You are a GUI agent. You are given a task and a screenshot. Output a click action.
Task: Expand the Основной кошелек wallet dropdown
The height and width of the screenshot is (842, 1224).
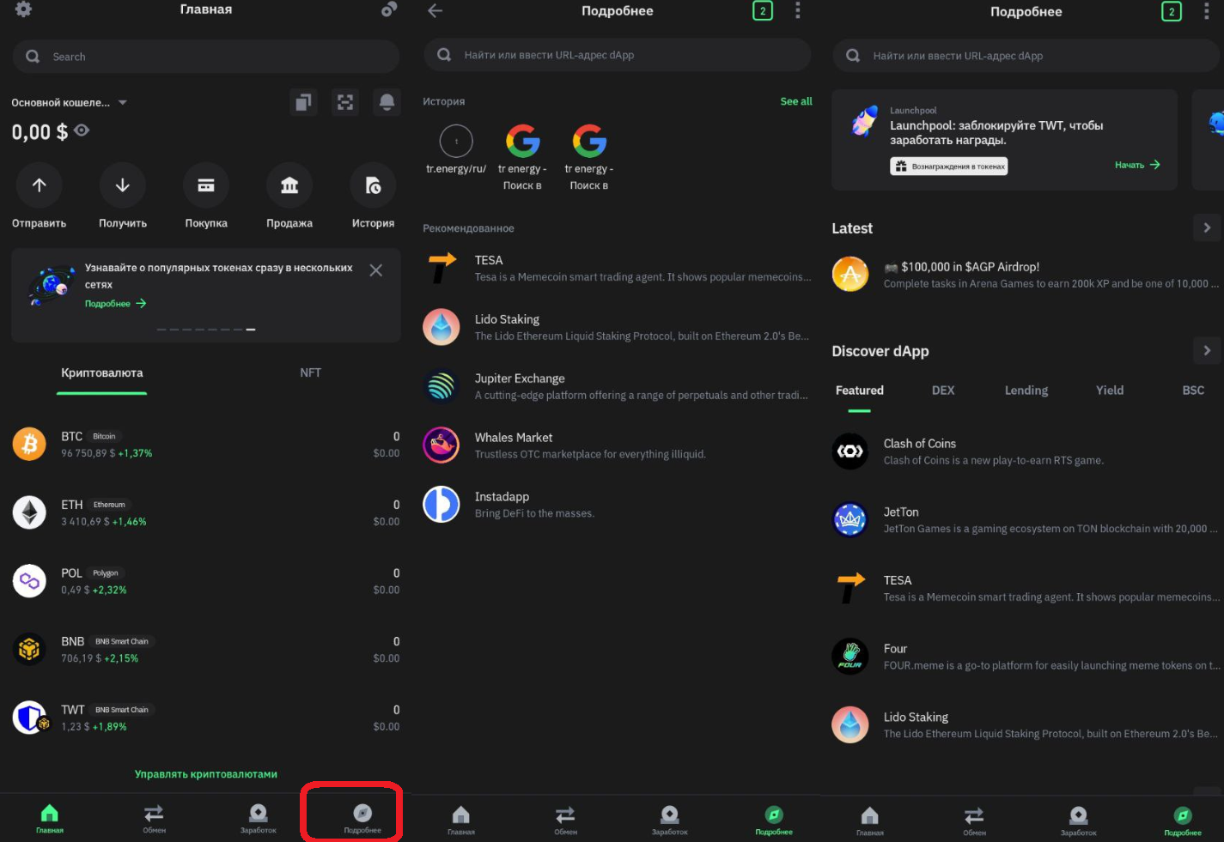(x=70, y=102)
